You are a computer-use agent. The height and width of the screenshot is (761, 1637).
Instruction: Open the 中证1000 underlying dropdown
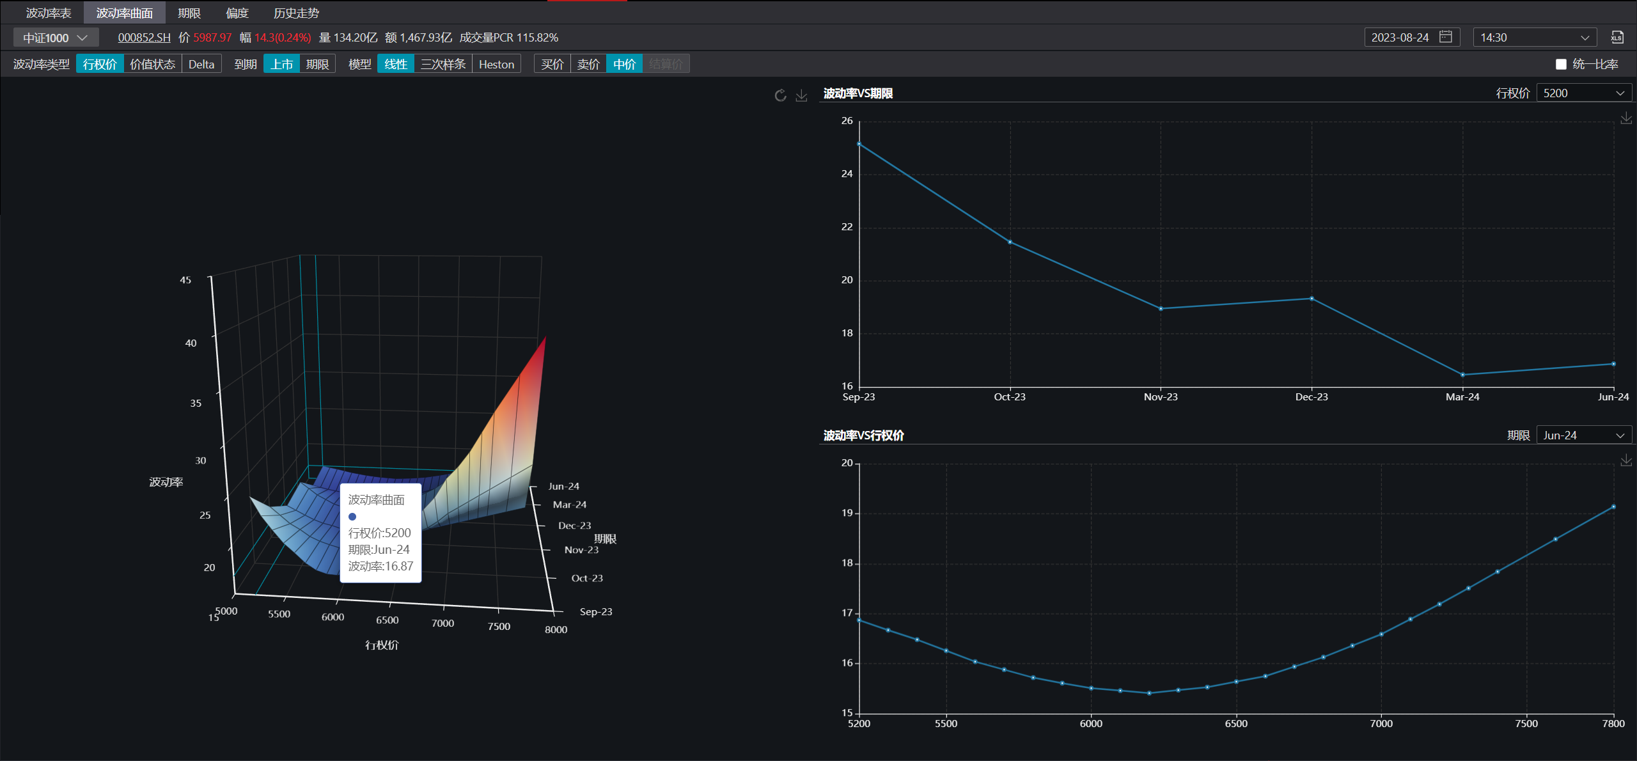56,38
